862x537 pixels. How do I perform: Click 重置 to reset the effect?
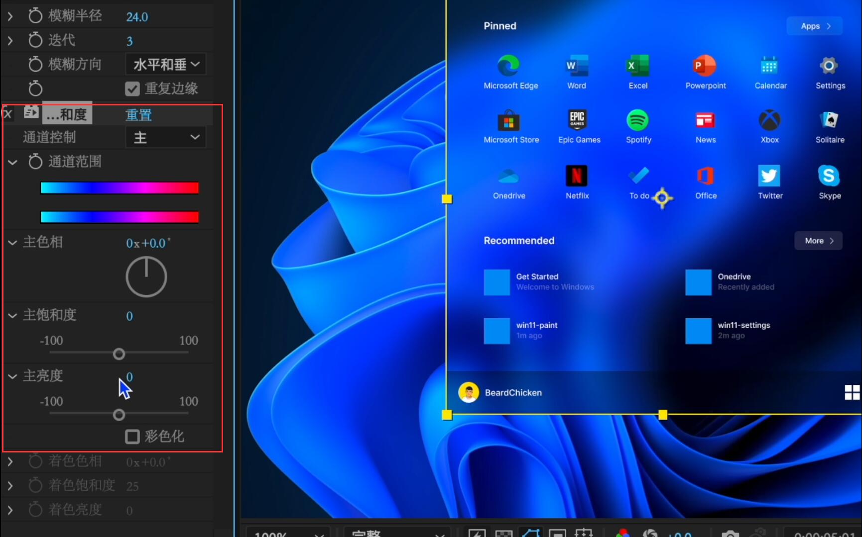138,115
